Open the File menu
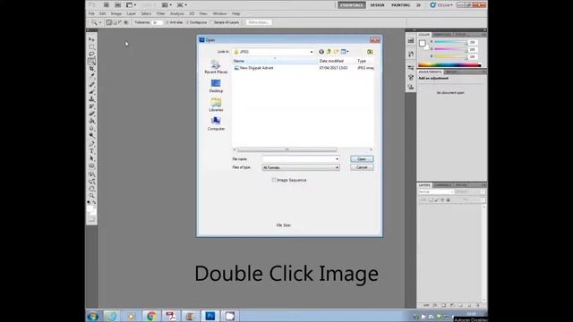The height and width of the screenshot is (322, 573). pos(91,13)
